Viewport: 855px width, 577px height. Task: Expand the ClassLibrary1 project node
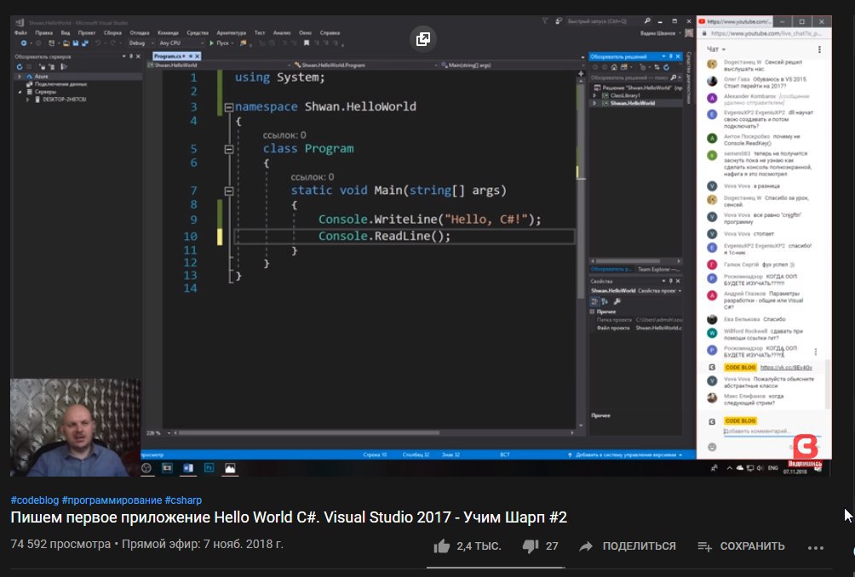(595, 96)
